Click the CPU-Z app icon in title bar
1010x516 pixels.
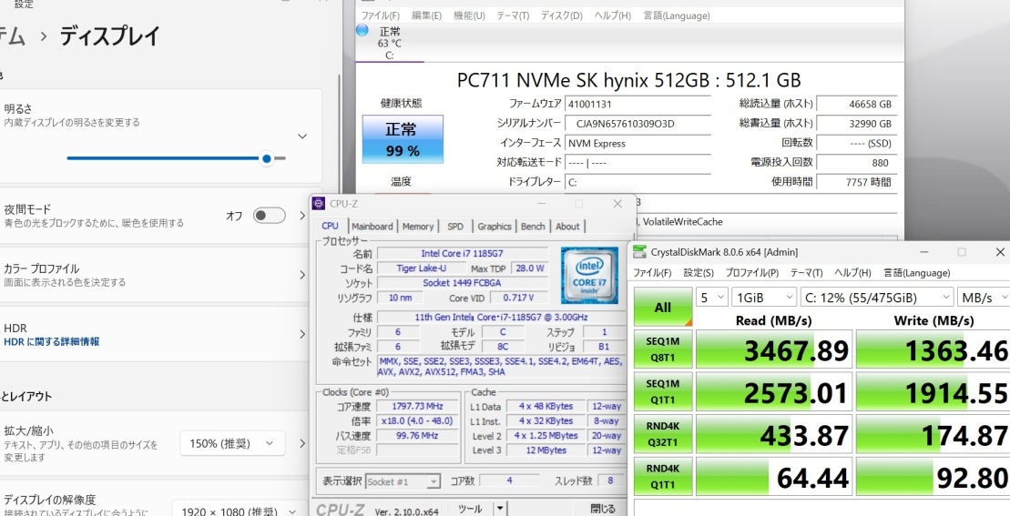(x=318, y=204)
